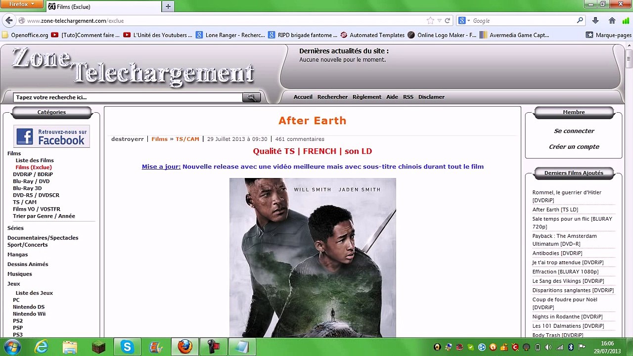Open the Mangas category
This screenshot has width=633, height=356.
[x=17, y=255]
